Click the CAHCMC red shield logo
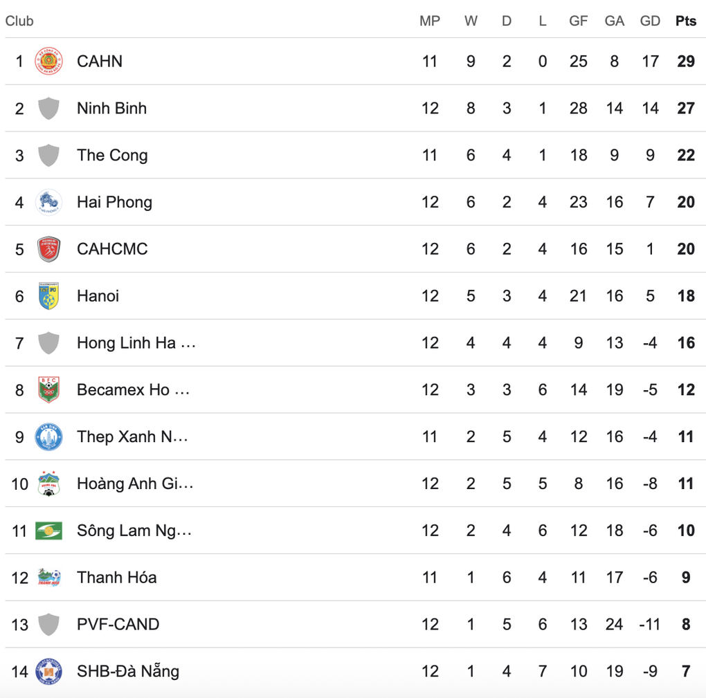 (x=48, y=249)
